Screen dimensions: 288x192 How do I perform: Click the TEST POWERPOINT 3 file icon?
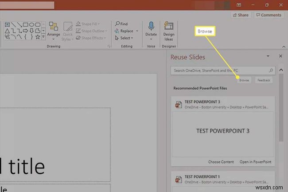[x=179, y=105]
